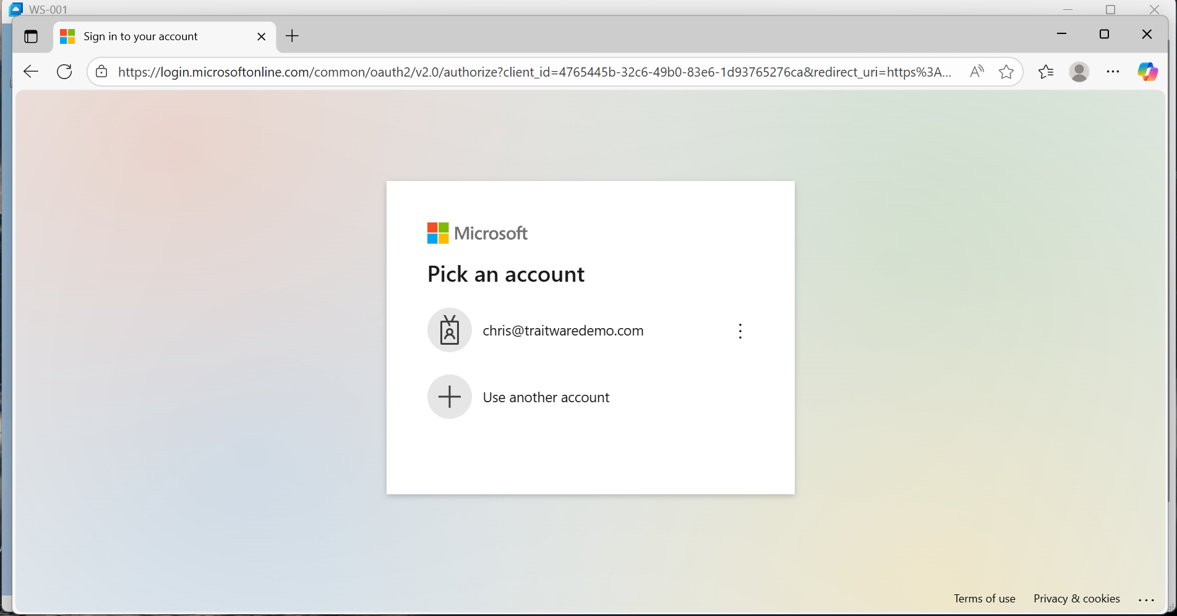The height and width of the screenshot is (616, 1177).
Task: Open the Favorites list icon
Action: [x=1046, y=72]
